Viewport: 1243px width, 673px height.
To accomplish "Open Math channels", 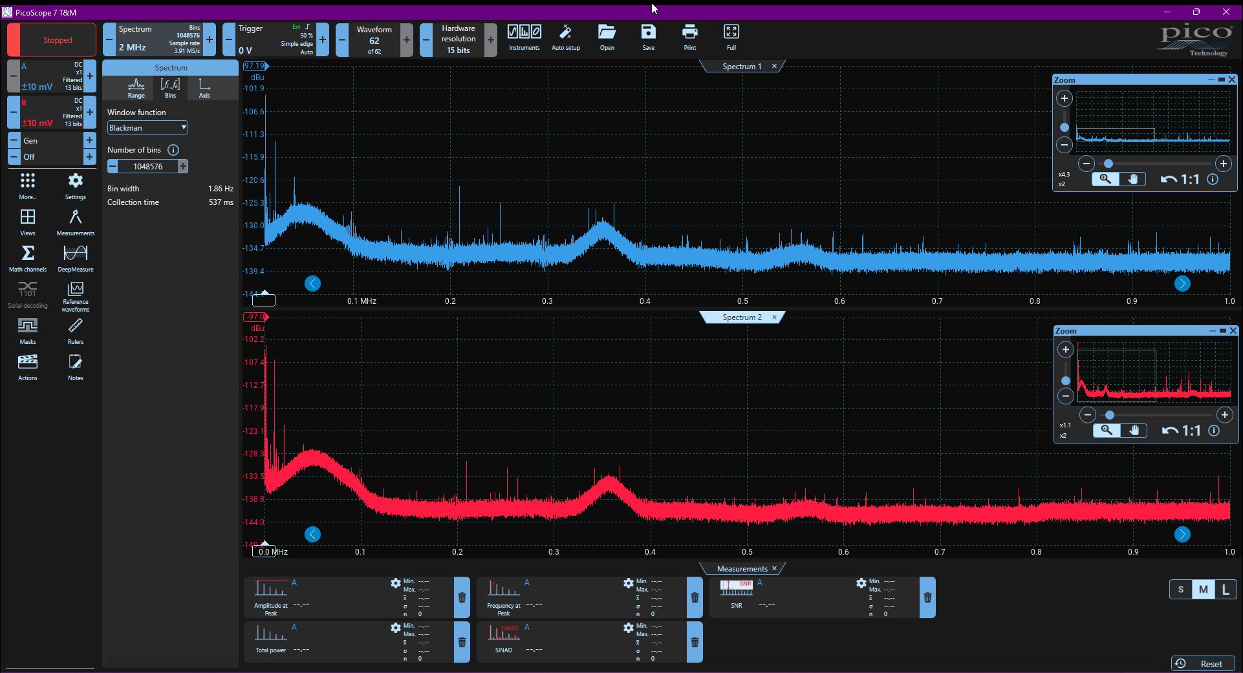I will click(28, 259).
